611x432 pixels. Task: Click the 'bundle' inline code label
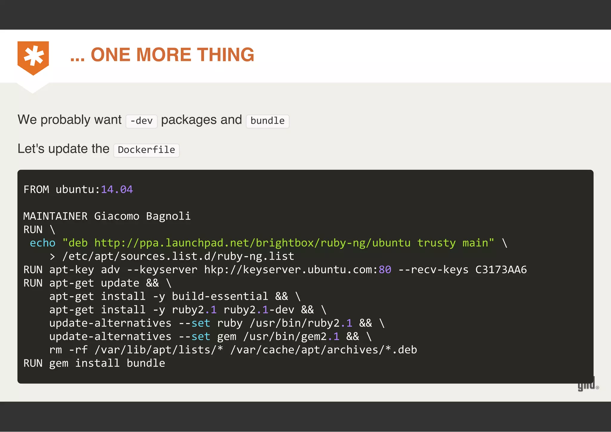(268, 121)
